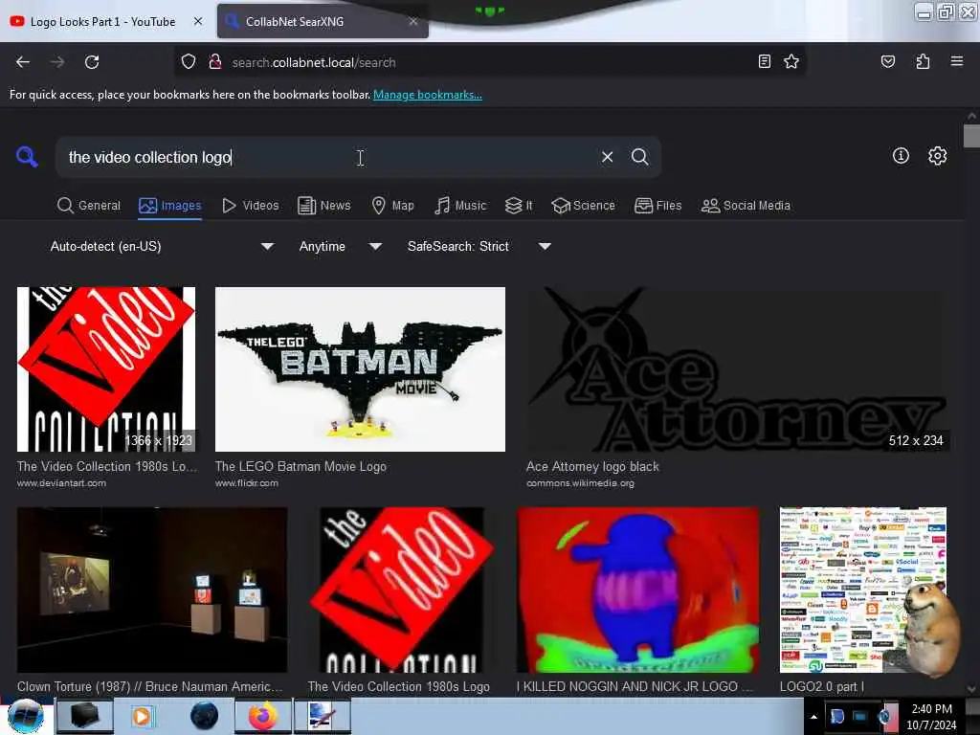Open the Pocket save icon

(x=887, y=61)
